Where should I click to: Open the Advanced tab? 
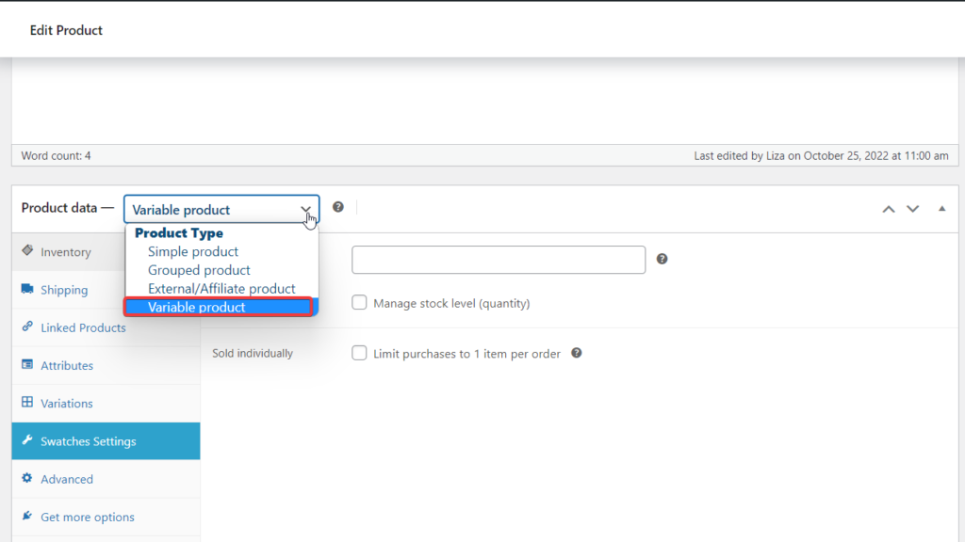(x=106, y=479)
